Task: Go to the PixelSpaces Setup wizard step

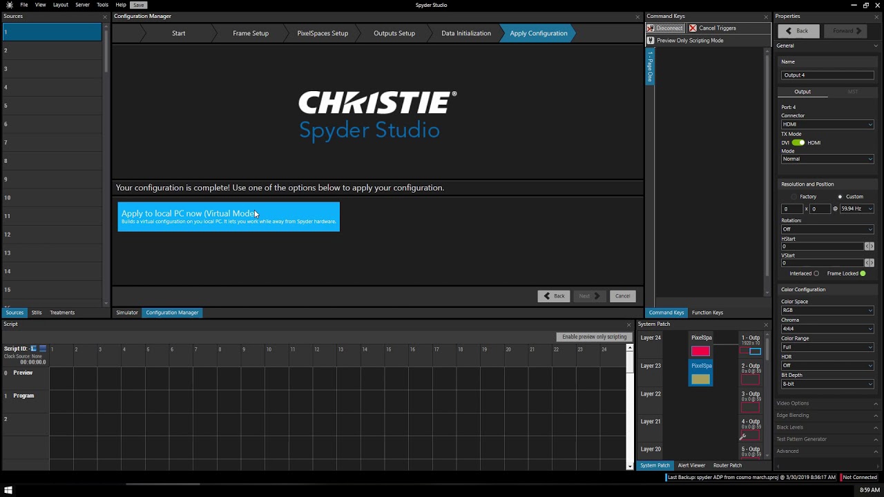Action: tap(323, 33)
